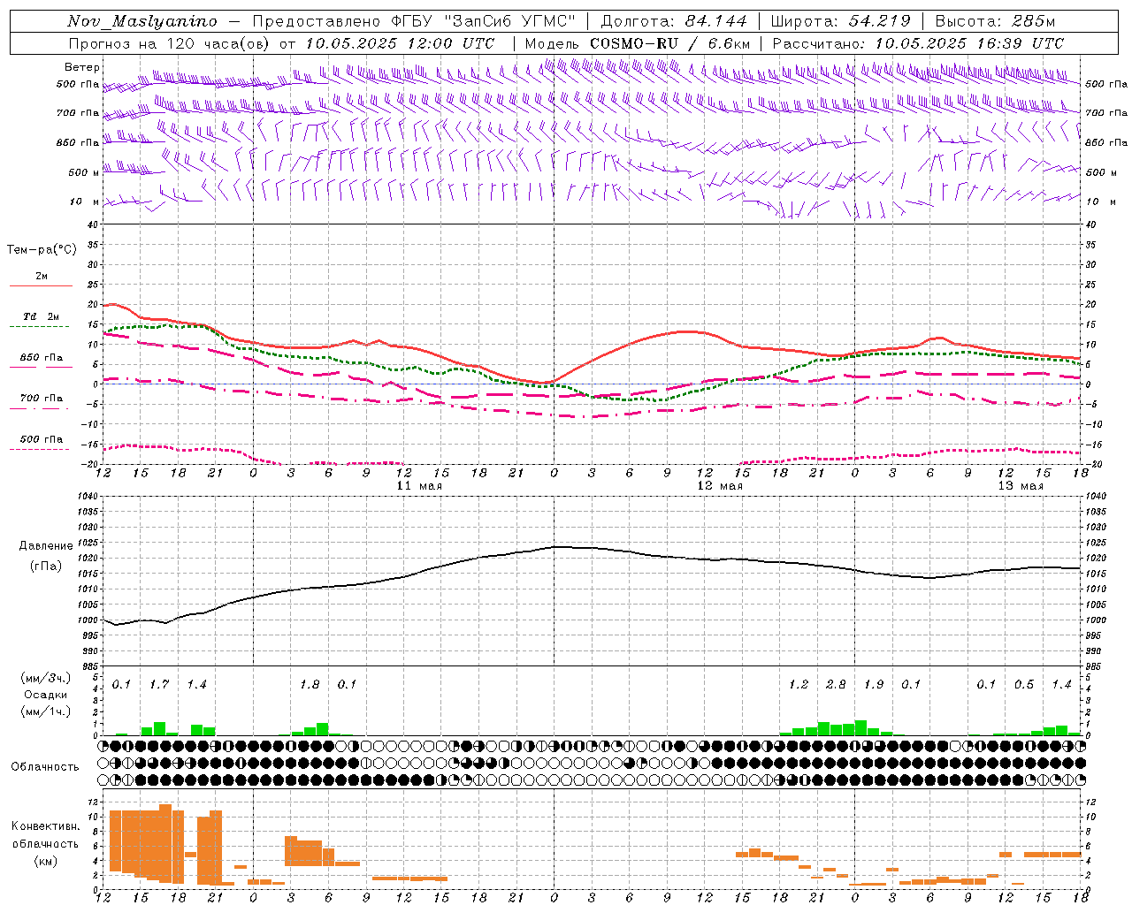Image resolution: width=1132 pixels, height=905 pixels.
Task: Click the 'Тем-ра(°C)' panel label
Action: point(42,250)
